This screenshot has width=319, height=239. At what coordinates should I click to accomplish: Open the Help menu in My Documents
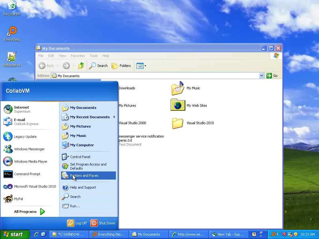pyautogui.click(x=106, y=56)
